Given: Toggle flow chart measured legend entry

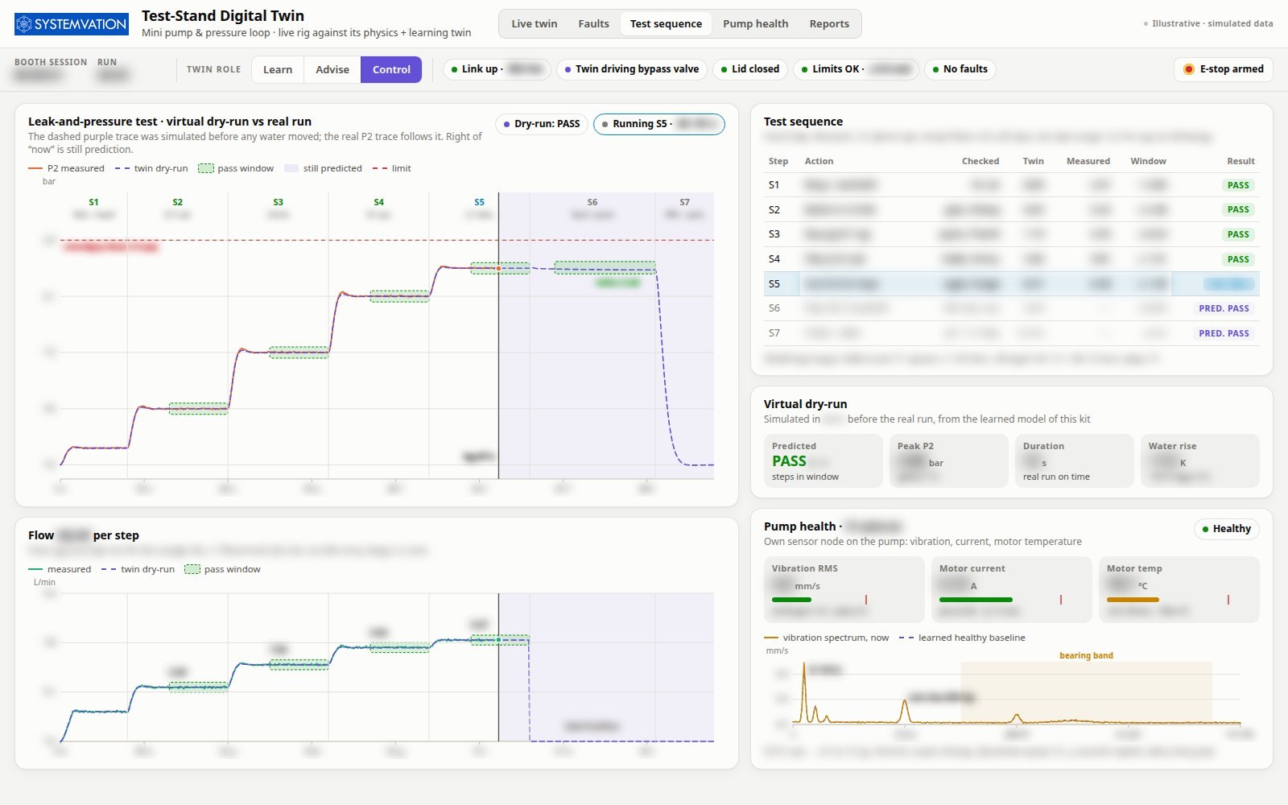Looking at the screenshot, I should point(60,569).
